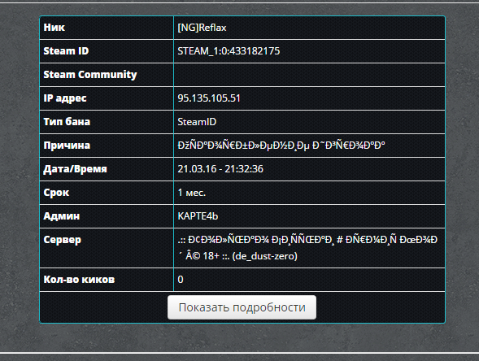This screenshot has width=479, height=361.
Task: Click the 'Тип бана' row label
Action: 67,122
